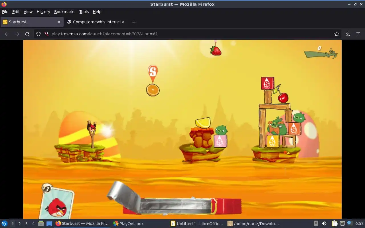
Task: Open the Firefox downloads panel
Action: click(348, 34)
